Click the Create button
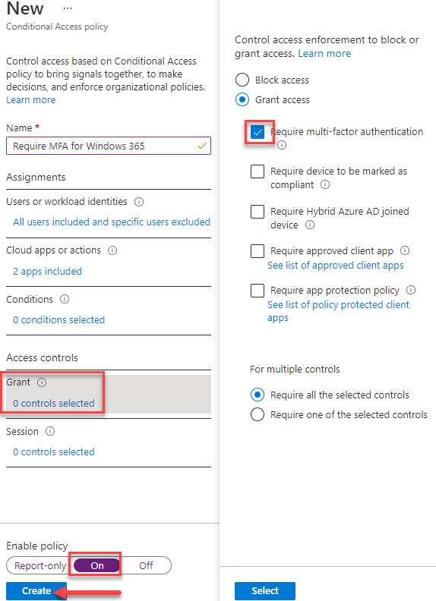436x601 pixels. [36, 590]
